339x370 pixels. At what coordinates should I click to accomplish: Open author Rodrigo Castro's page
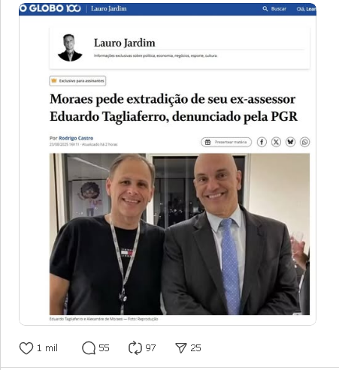(76, 138)
